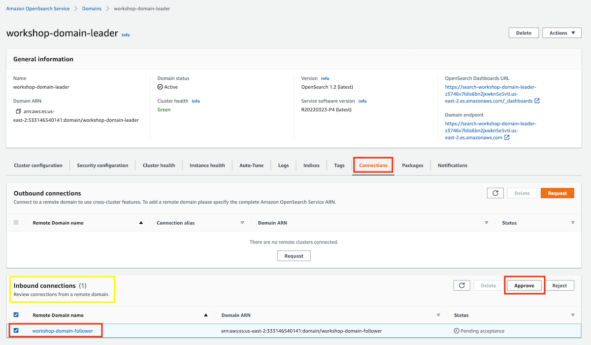
Task: Open the Packages tab
Action: coord(413,166)
